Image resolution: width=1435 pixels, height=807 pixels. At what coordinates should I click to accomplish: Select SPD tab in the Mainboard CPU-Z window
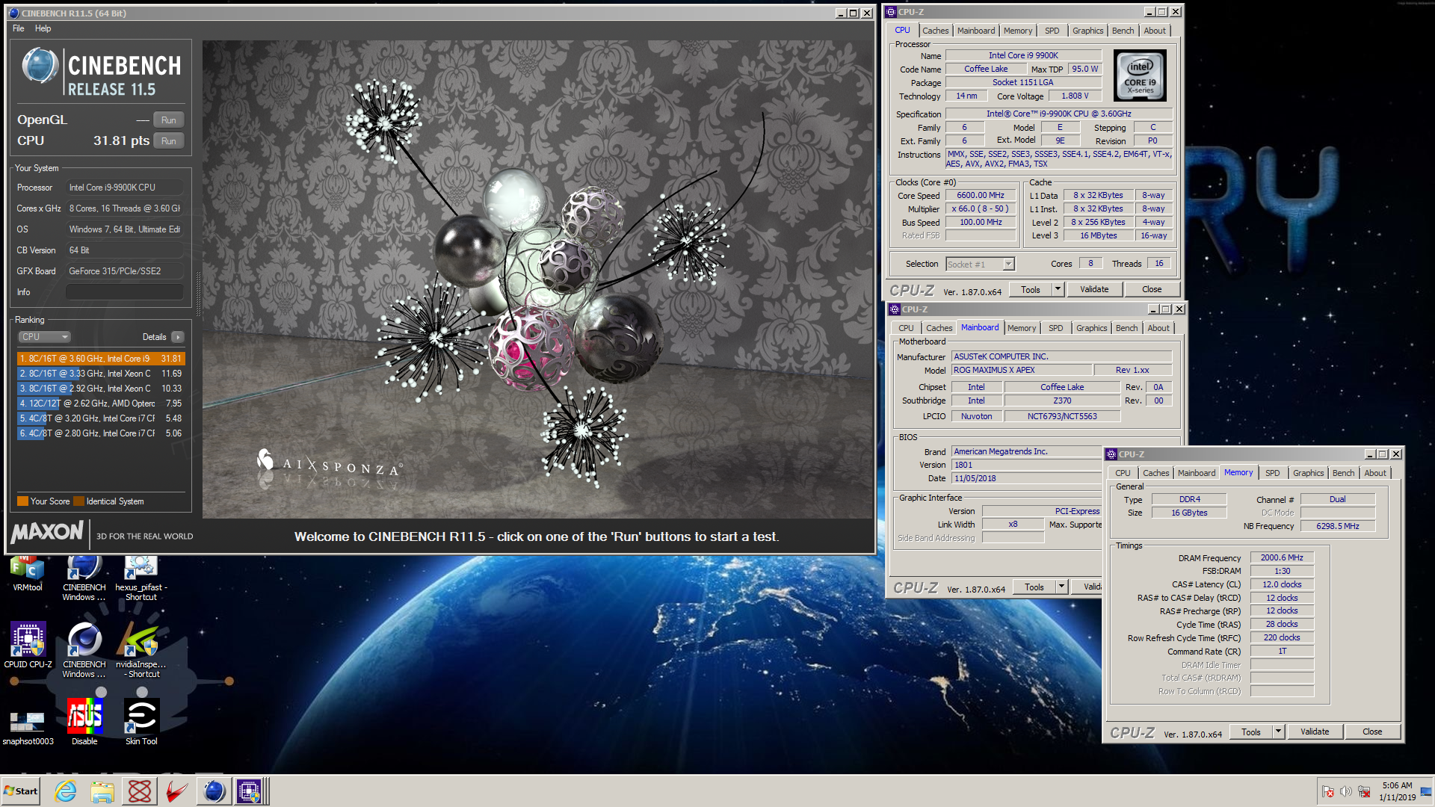tap(1055, 328)
